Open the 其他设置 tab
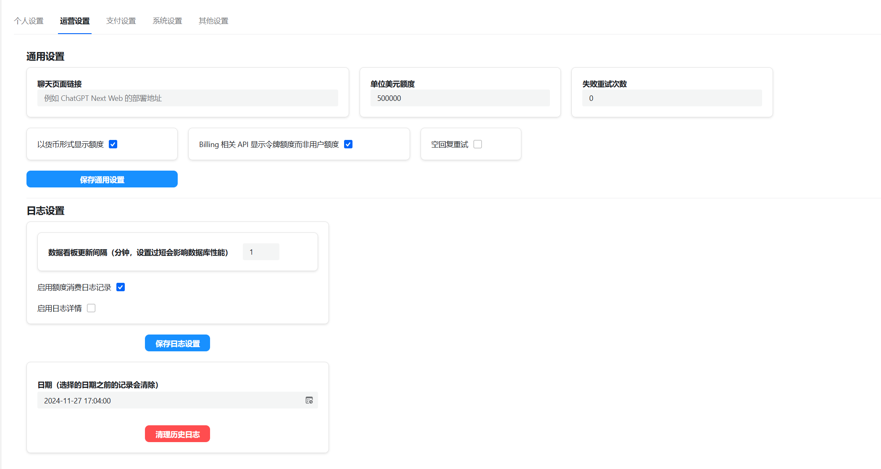Viewport: 881px width, 469px height. point(213,21)
